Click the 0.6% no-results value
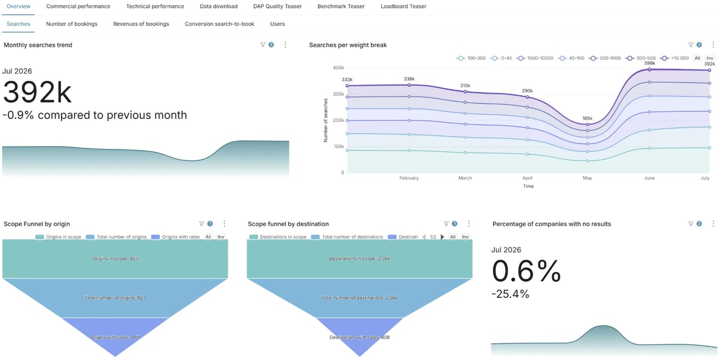Image resolution: width=718 pixels, height=359 pixels. [x=527, y=272]
